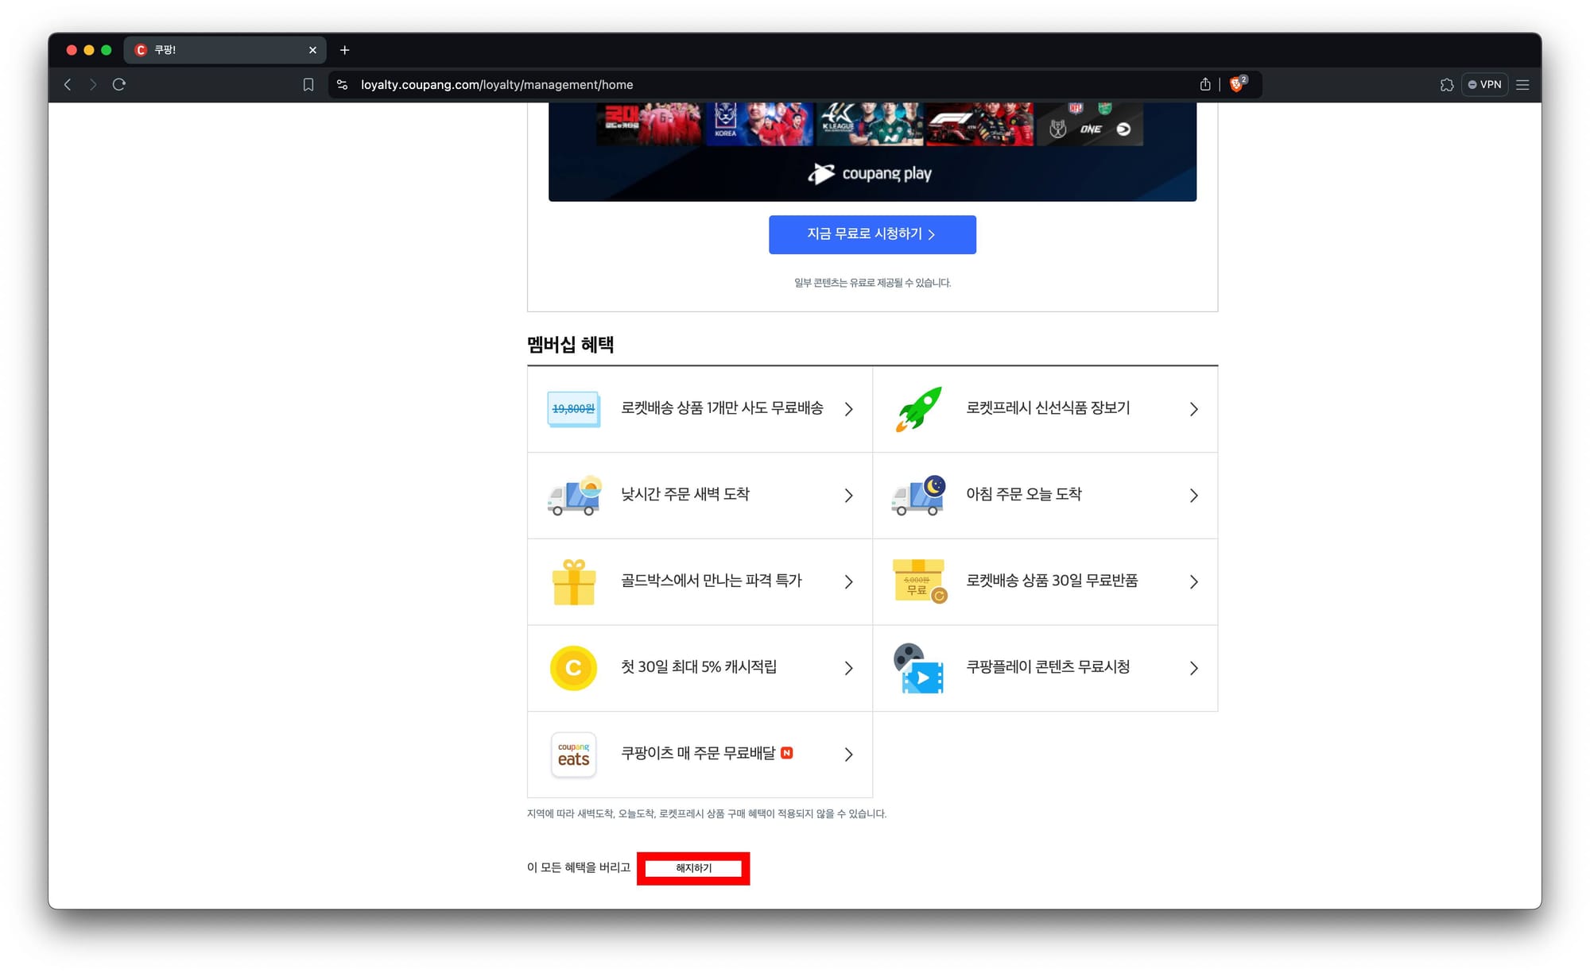Image resolution: width=1590 pixels, height=973 pixels.
Task: Open 로켓배송 상품 30일 무료반품
Action: (1045, 582)
